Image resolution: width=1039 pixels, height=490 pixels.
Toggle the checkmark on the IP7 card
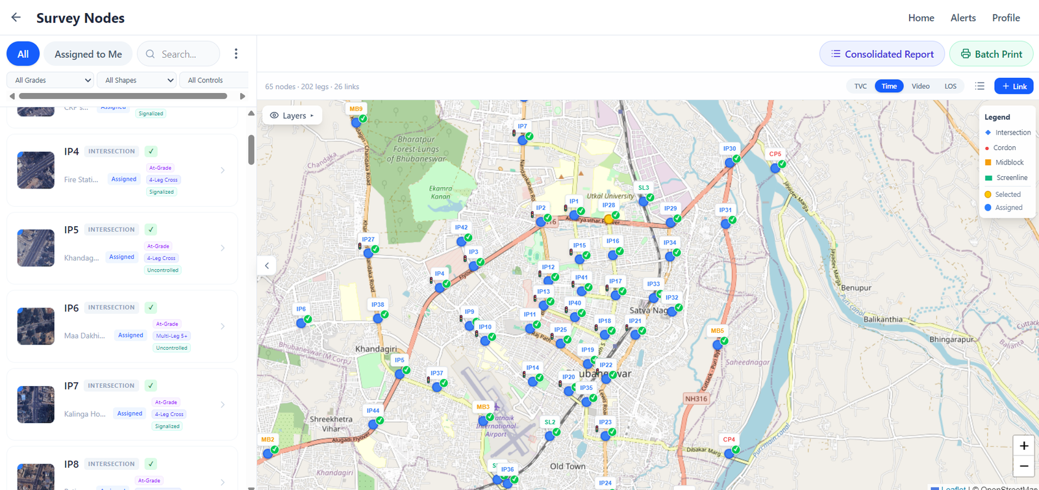click(x=151, y=385)
